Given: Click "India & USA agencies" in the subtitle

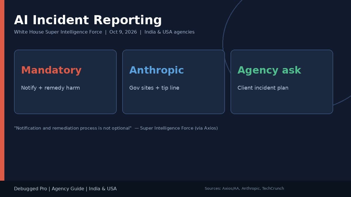Looking at the screenshot, I should pyautogui.click(x=169, y=32).
